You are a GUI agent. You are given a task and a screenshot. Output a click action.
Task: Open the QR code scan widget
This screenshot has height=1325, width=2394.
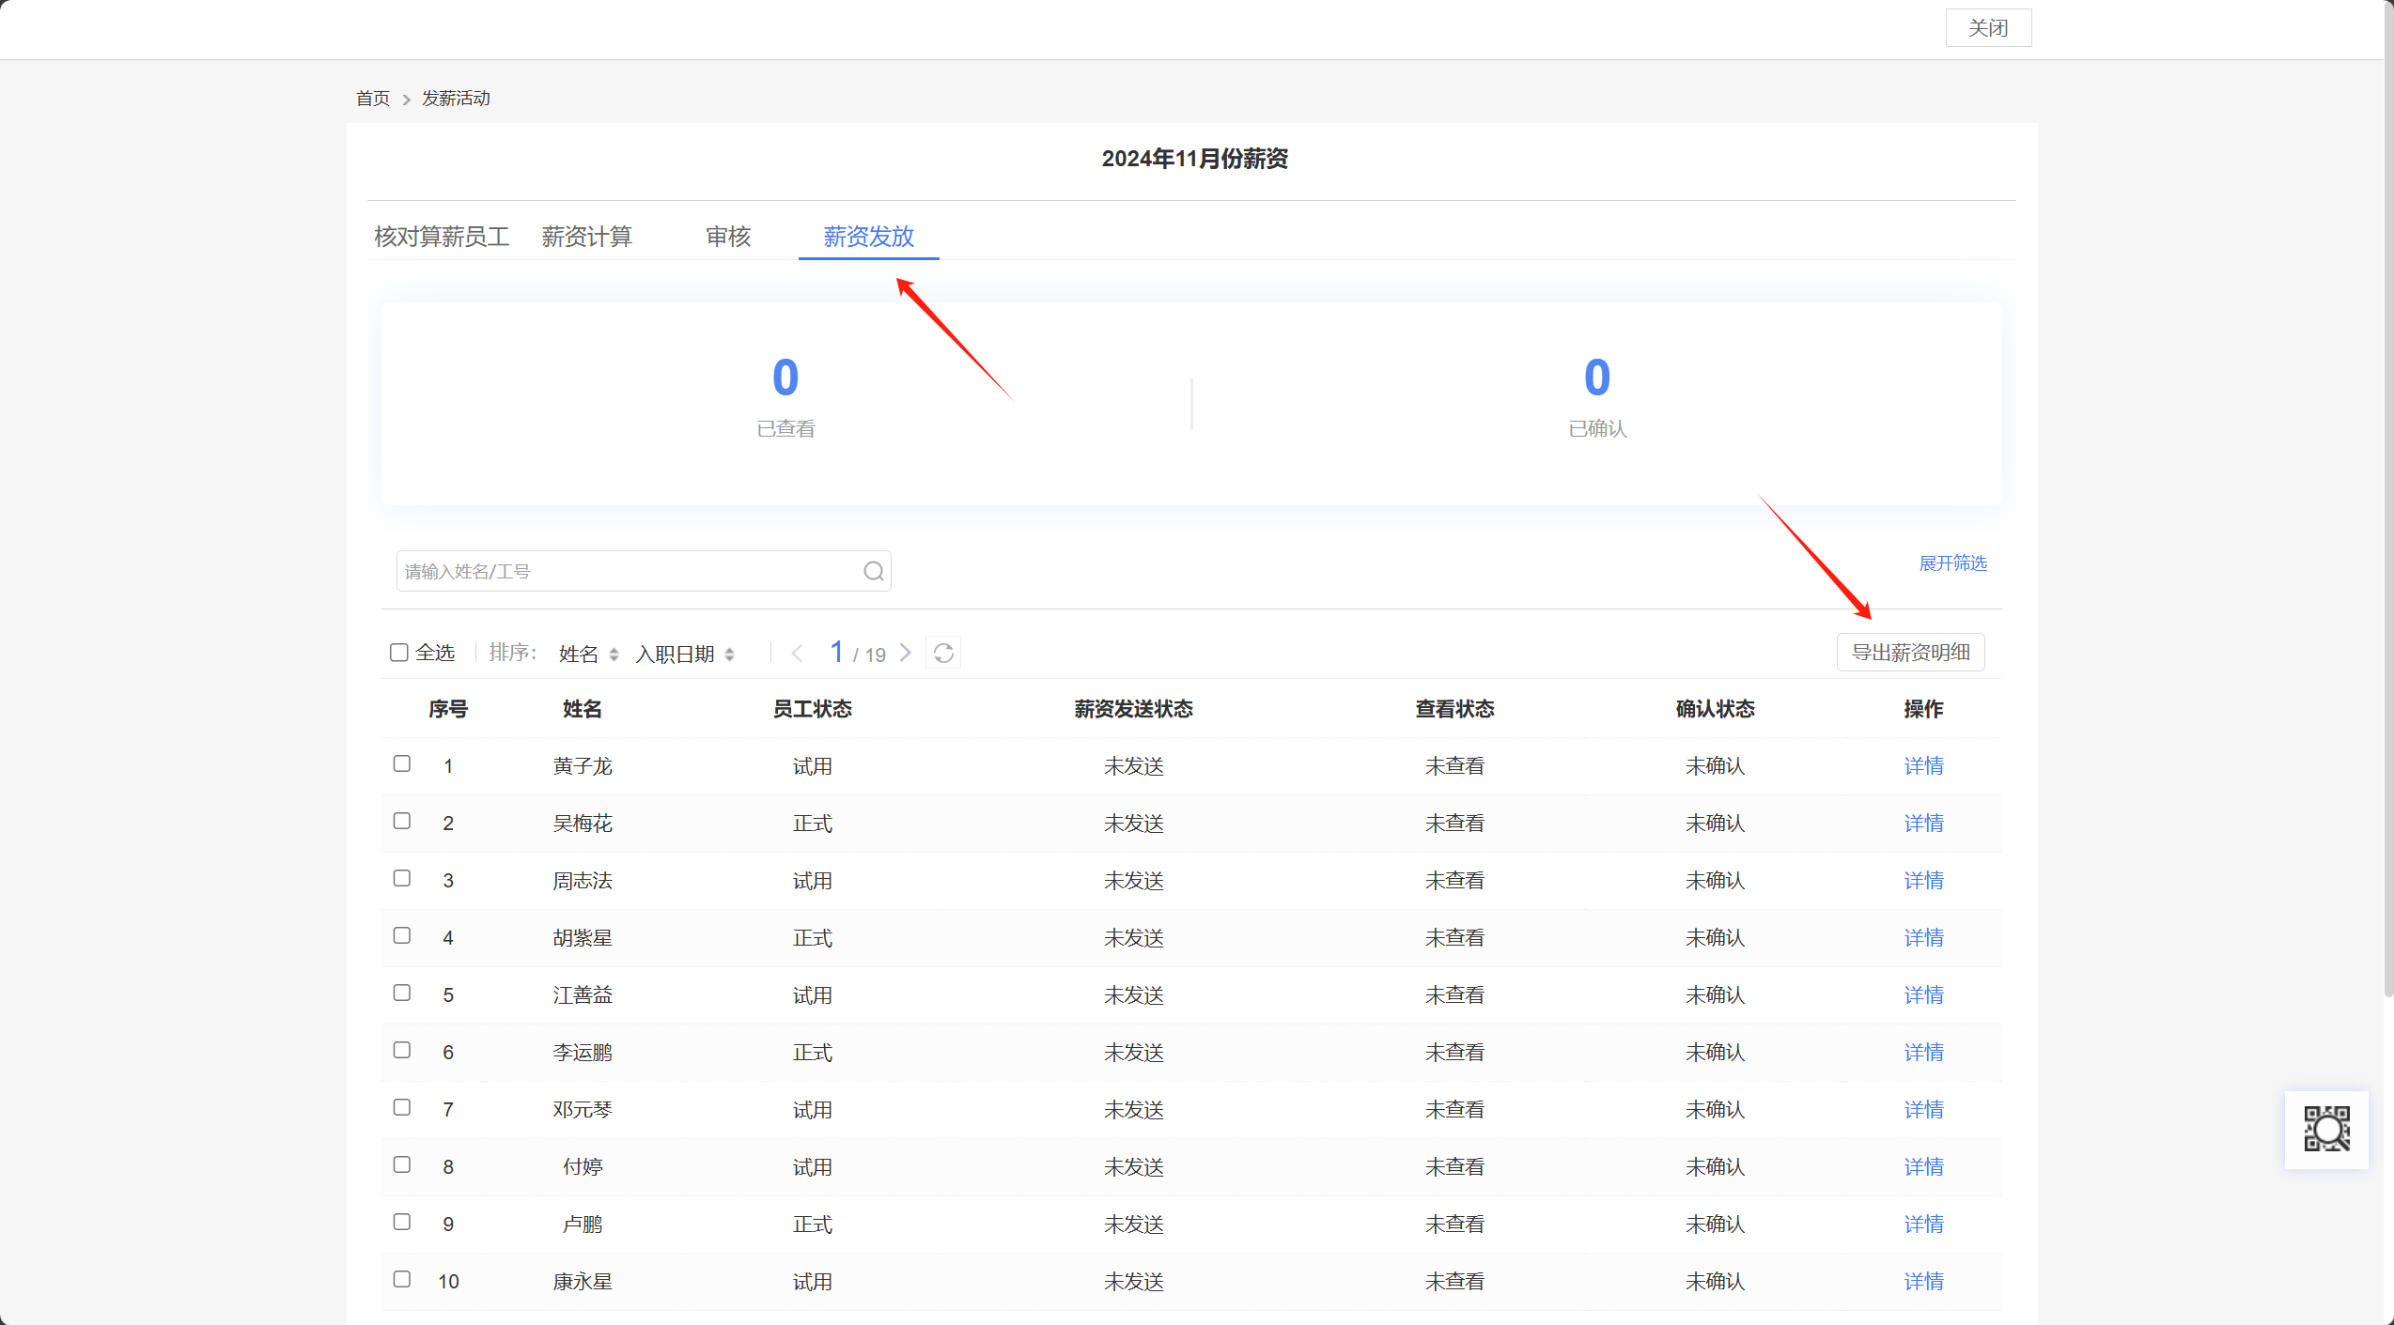point(2326,1129)
